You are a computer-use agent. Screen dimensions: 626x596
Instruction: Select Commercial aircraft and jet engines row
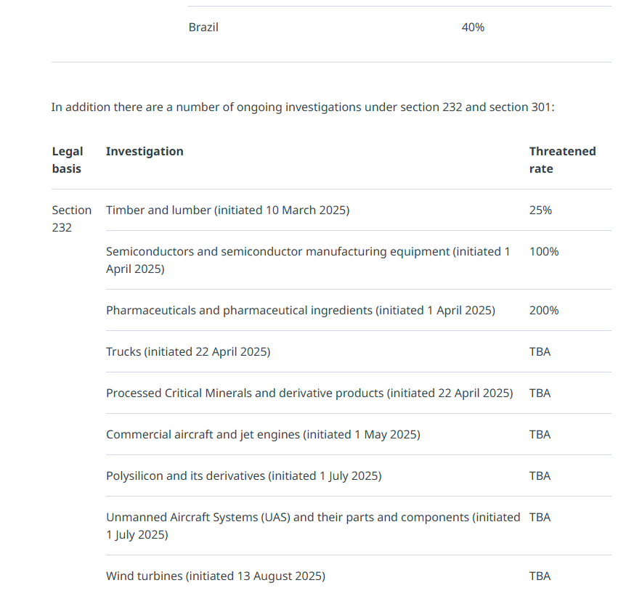point(263,435)
